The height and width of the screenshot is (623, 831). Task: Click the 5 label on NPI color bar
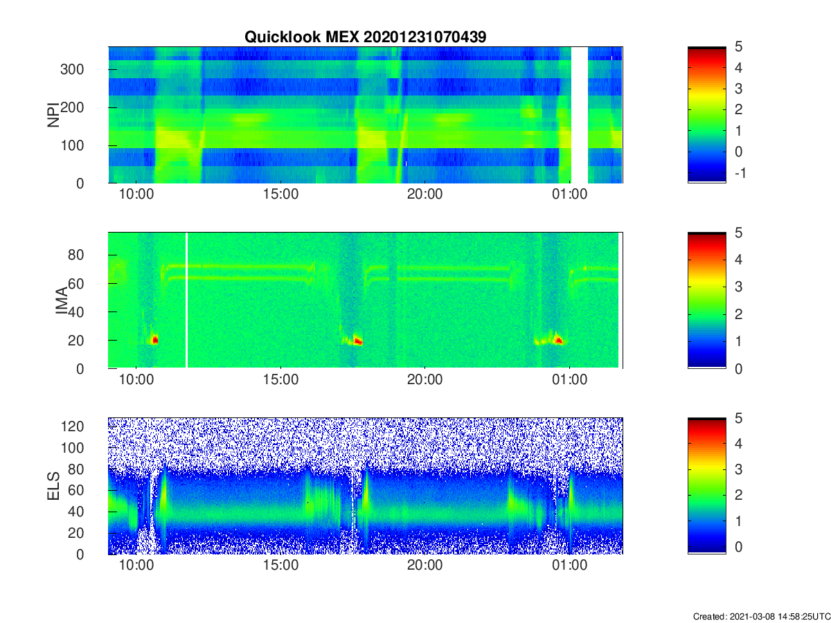(x=738, y=46)
